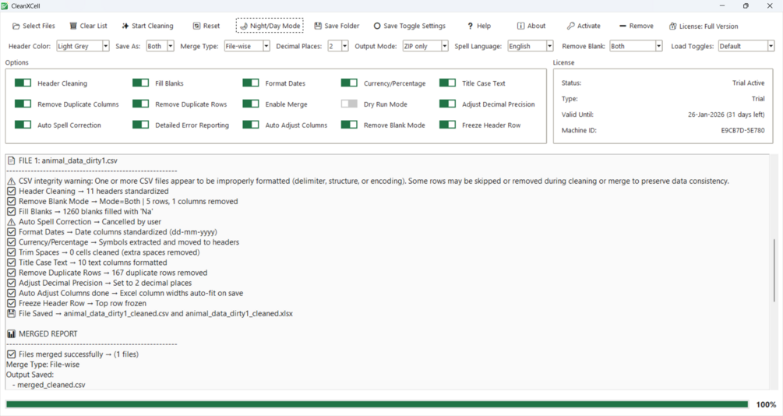783x416 pixels.
Task: Disable the Title Case Text switch
Action: click(447, 83)
